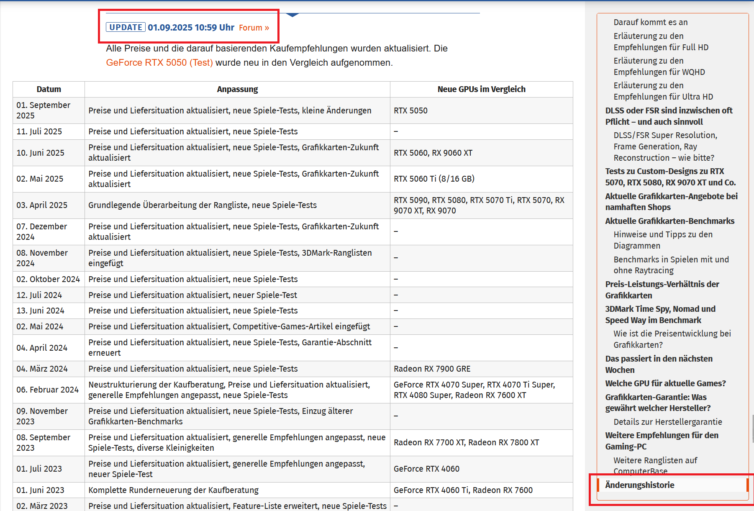Image resolution: width=754 pixels, height=511 pixels.
Task: Jump to 'Erläuterung zu den Empfehlungen für Full HD'
Action: (x=661, y=41)
